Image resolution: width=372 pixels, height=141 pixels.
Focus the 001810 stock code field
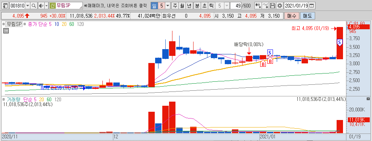click(x=17, y=6)
